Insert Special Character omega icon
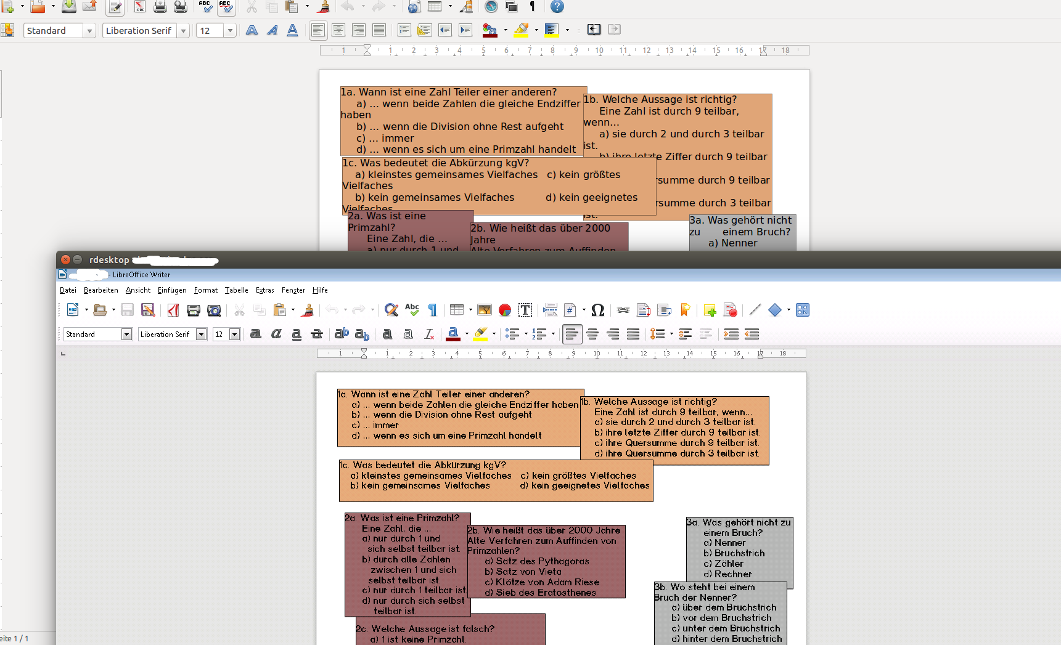 tap(597, 310)
